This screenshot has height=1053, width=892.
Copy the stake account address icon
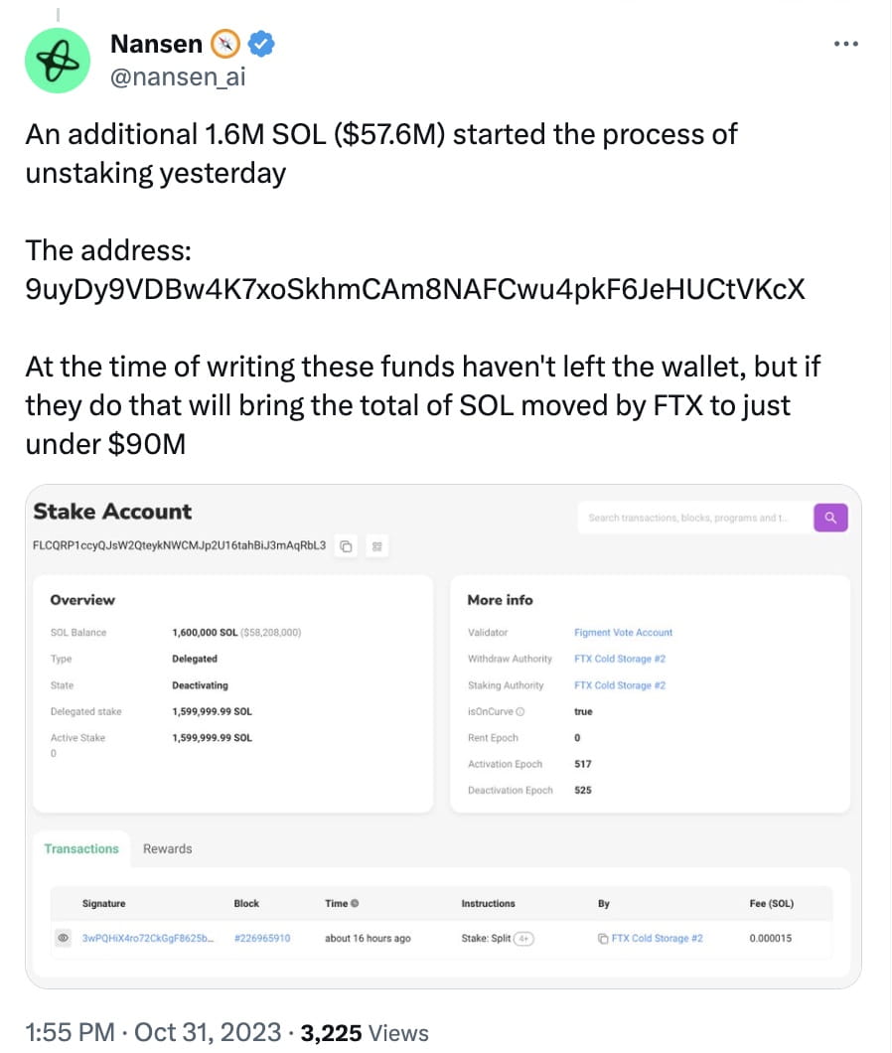346,546
